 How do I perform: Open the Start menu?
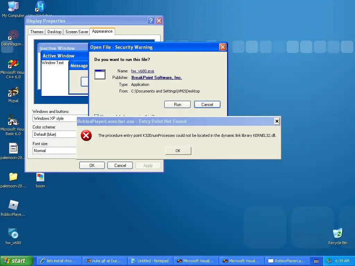click(16, 261)
